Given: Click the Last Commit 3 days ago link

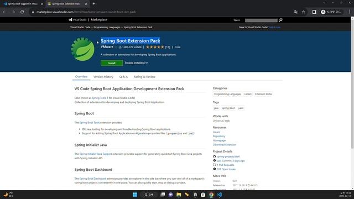Looking at the screenshot, I should tap(231, 161).
